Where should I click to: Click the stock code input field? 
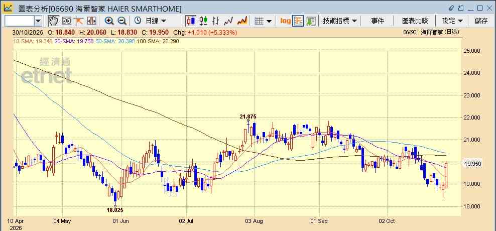point(20,21)
